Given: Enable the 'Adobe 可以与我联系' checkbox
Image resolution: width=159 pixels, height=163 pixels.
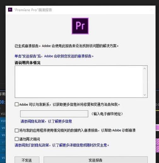Looking at the screenshot, I should (x=17, y=104).
